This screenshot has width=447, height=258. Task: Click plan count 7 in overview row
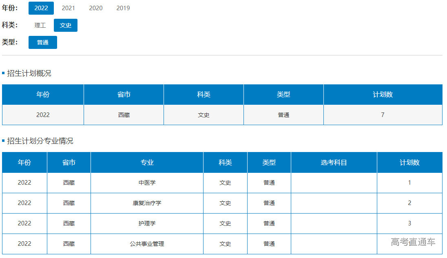pos(383,115)
